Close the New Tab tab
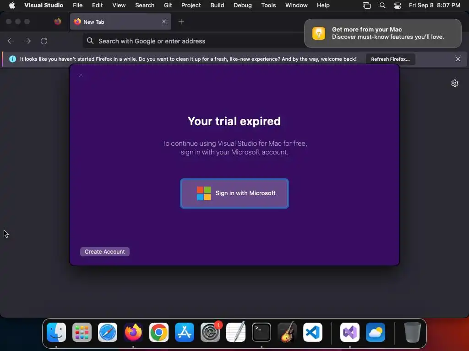 (164, 21)
